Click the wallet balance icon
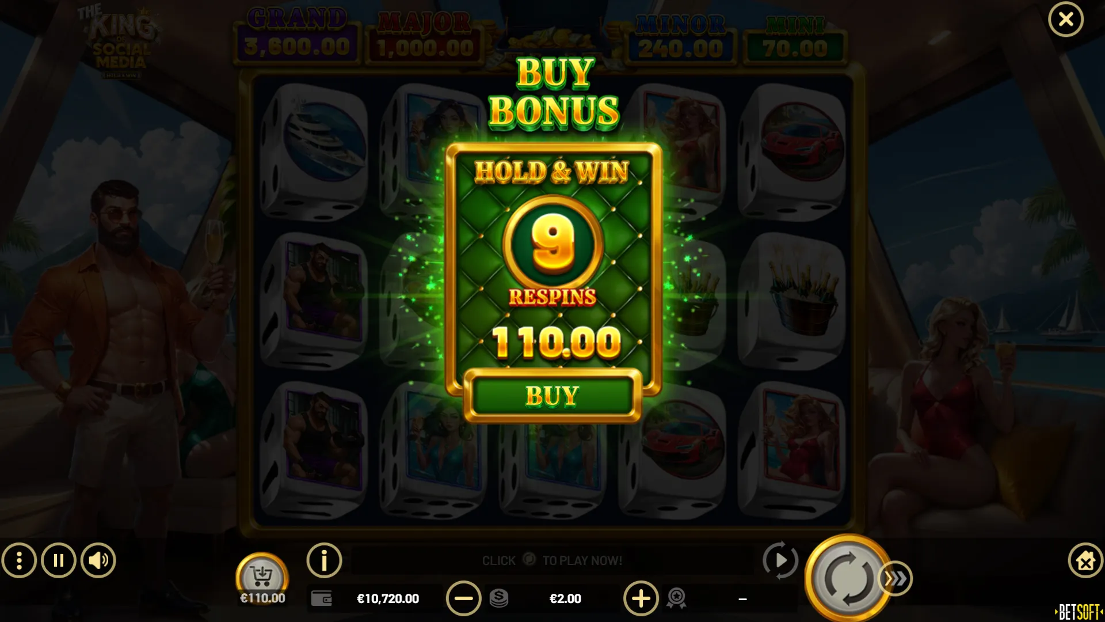This screenshot has height=622, width=1105. (x=322, y=599)
